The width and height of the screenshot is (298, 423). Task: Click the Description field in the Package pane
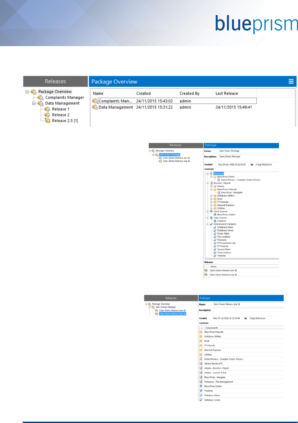pyautogui.click(x=248, y=158)
